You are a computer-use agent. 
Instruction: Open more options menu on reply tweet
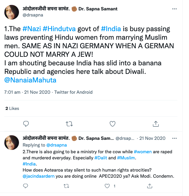point(175,138)
